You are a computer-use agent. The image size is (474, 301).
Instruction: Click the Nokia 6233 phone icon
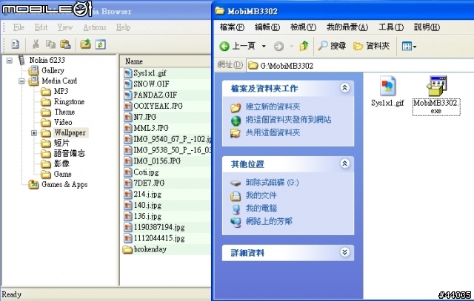coord(21,60)
